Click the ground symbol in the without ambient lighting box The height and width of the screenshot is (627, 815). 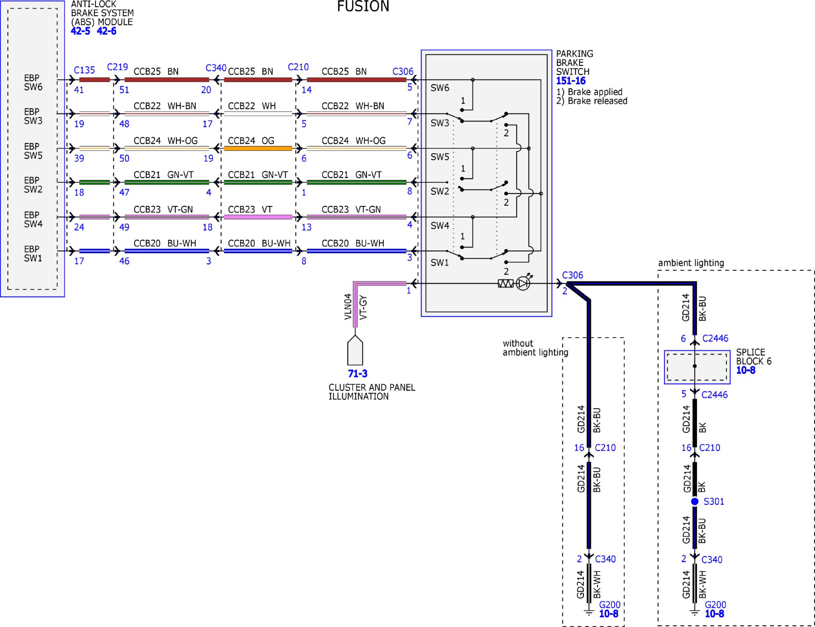pyautogui.click(x=589, y=612)
